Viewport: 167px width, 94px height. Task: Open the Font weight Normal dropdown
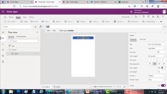tap(157, 56)
